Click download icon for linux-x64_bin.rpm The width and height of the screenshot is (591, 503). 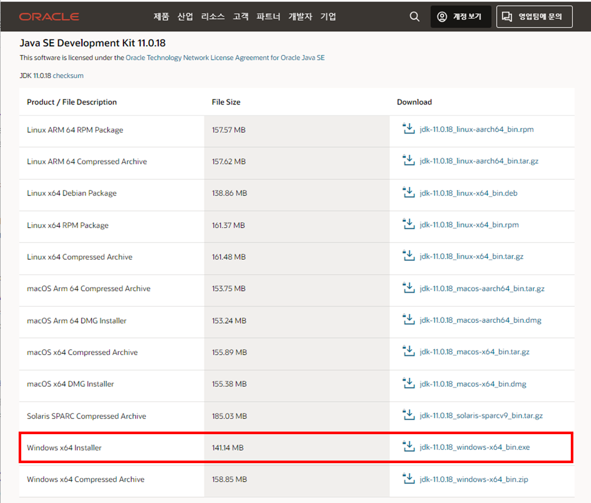[x=409, y=224]
